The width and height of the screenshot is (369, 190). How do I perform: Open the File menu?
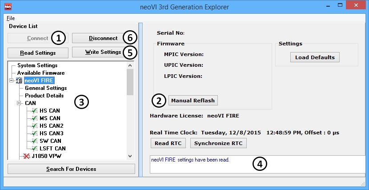click(x=11, y=18)
